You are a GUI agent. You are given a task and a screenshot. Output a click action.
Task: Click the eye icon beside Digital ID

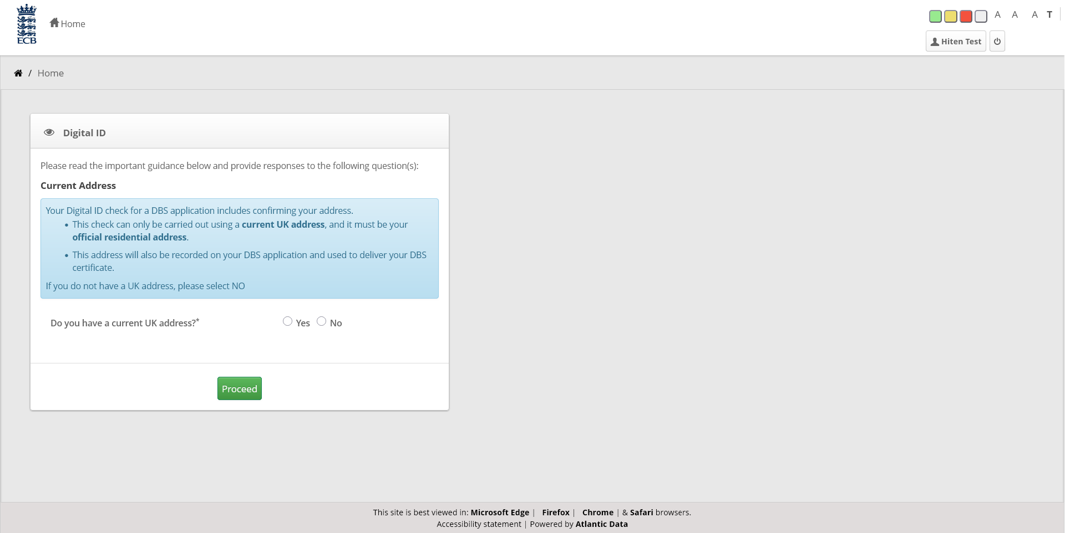49,132
